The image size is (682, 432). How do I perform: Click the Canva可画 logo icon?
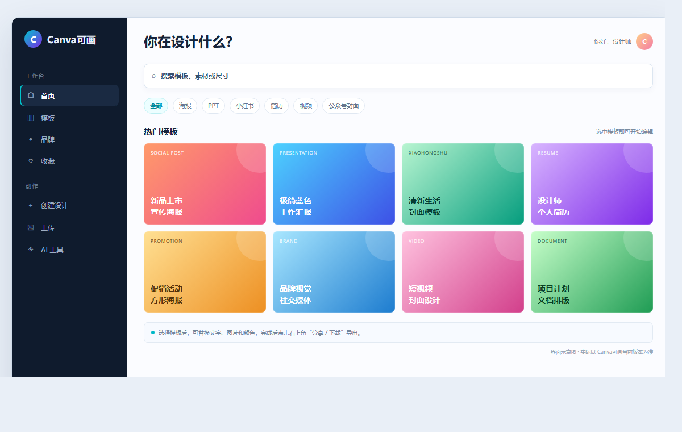tap(33, 39)
